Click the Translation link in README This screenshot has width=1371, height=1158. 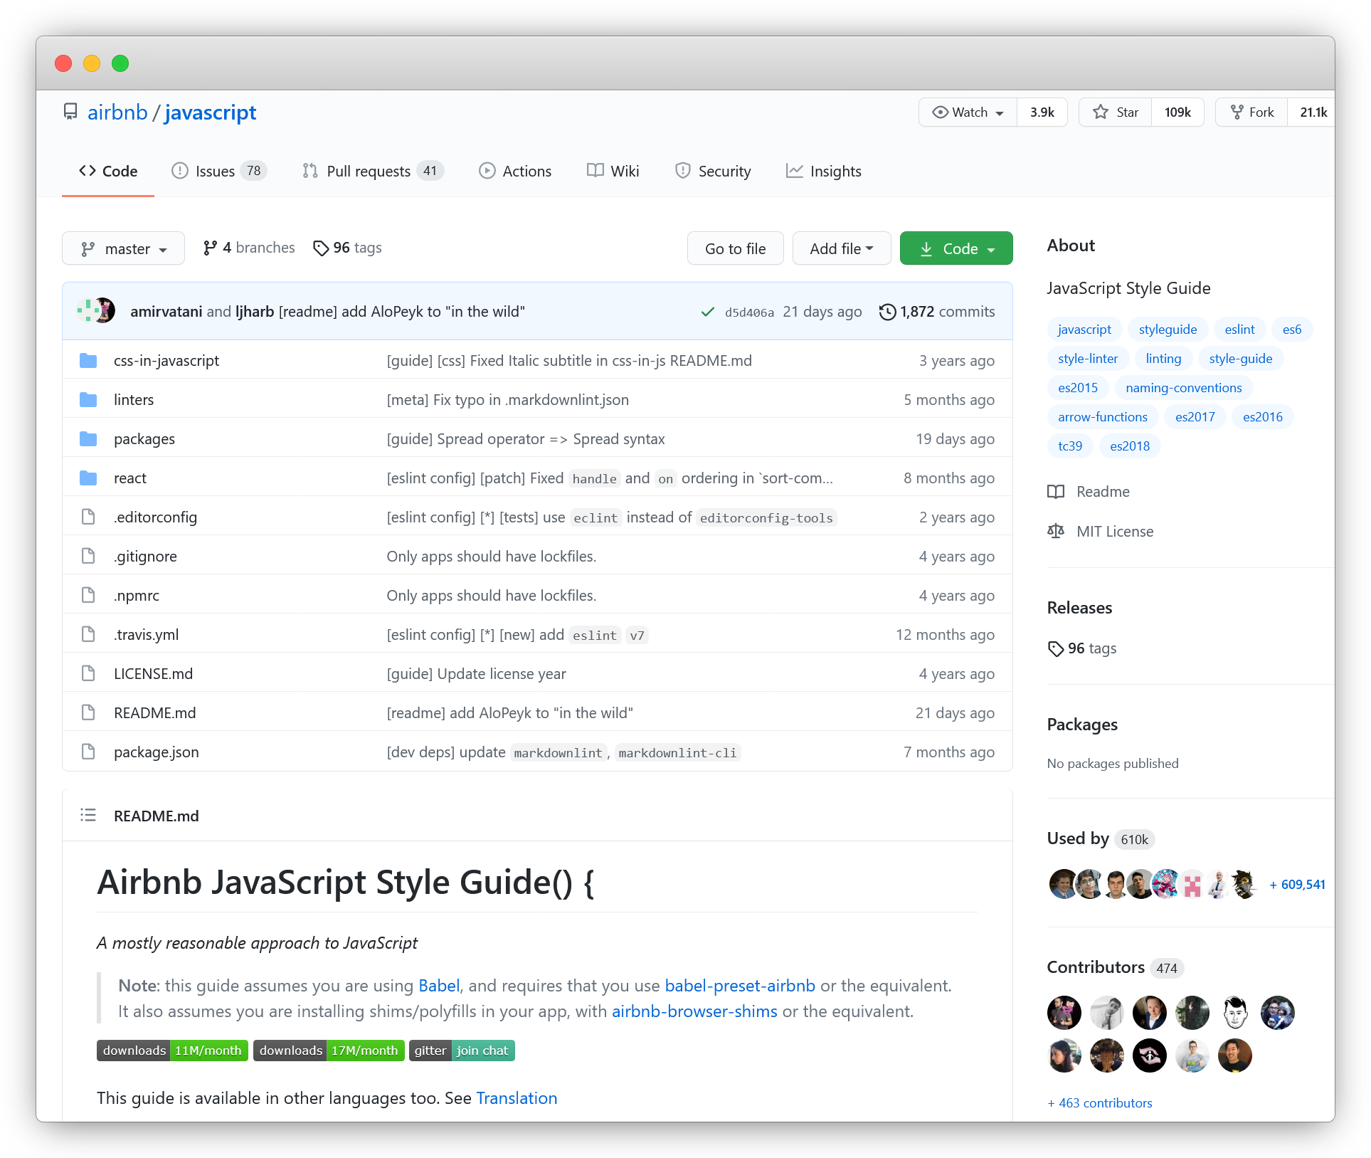pyautogui.click(x=517, y=1097)
